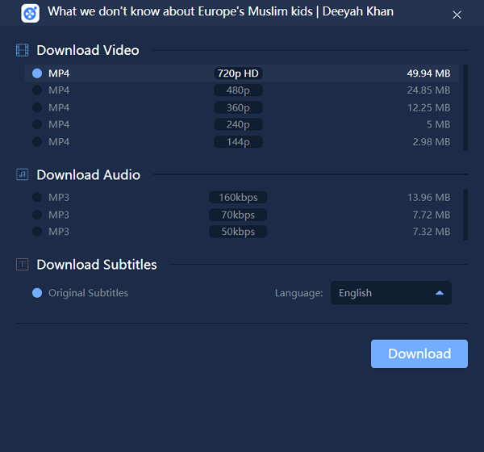Viewport: 484px width, 452px height.
Task: Toggle the Original Subtitles radio button
Action: 37,293
